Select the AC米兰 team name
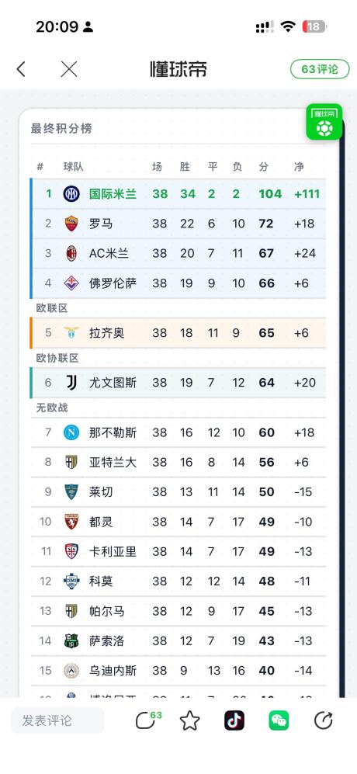357x774 pixels. (x=109, y=253)
